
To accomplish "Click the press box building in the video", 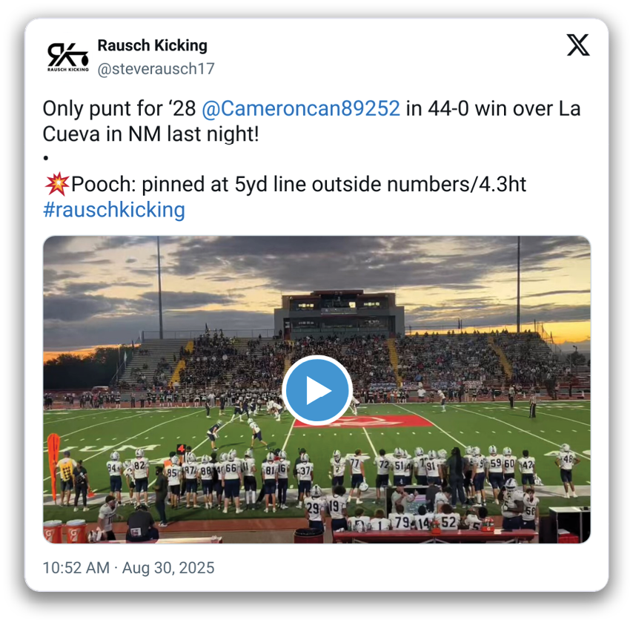I will [339, 314].
